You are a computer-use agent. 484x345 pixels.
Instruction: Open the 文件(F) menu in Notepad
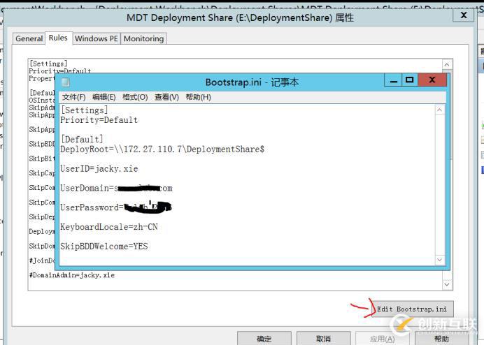click(73, 97)
